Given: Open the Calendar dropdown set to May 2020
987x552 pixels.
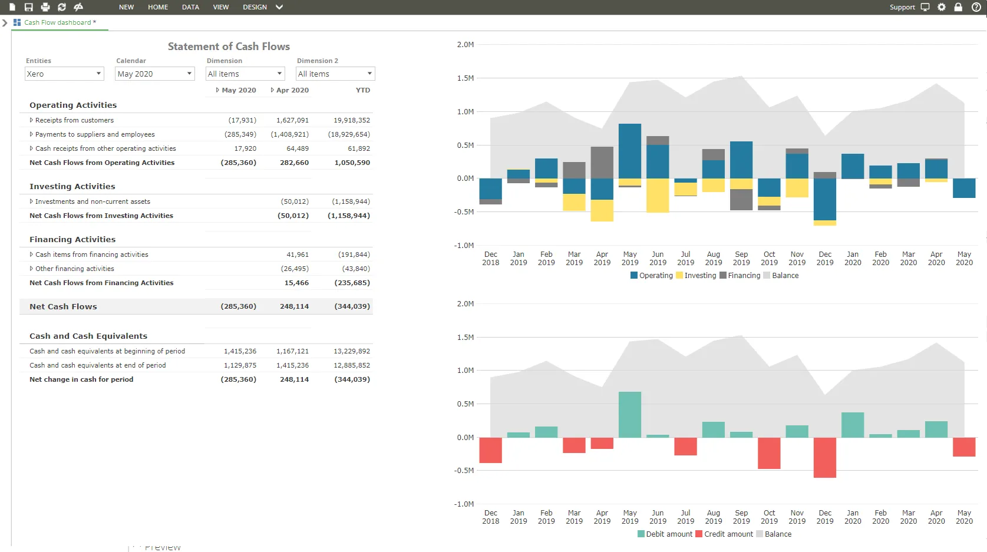Looking at the screenshot, I should point(154,74).
